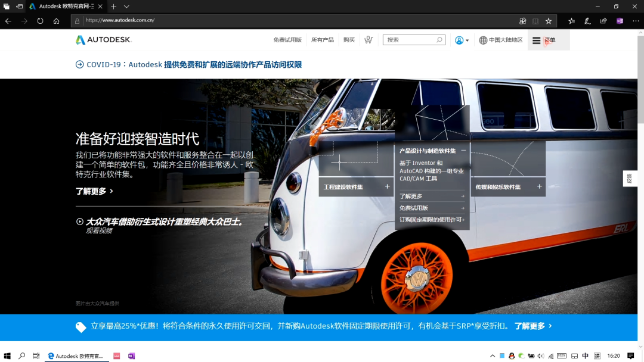Click the Autodesk logo

(104, 40)
